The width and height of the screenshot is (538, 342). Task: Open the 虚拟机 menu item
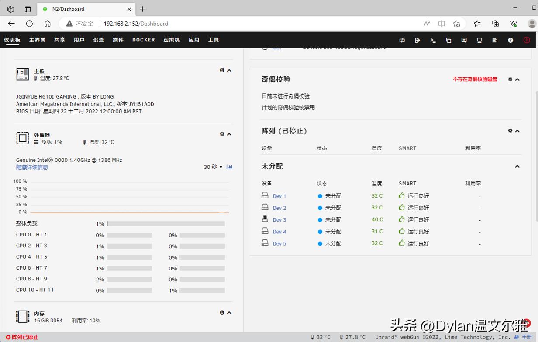point(172,40)
